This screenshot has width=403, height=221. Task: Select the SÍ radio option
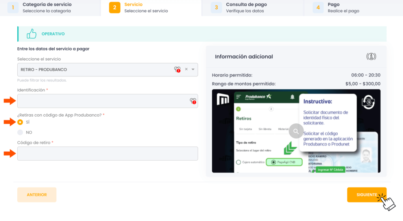(20, 122)
